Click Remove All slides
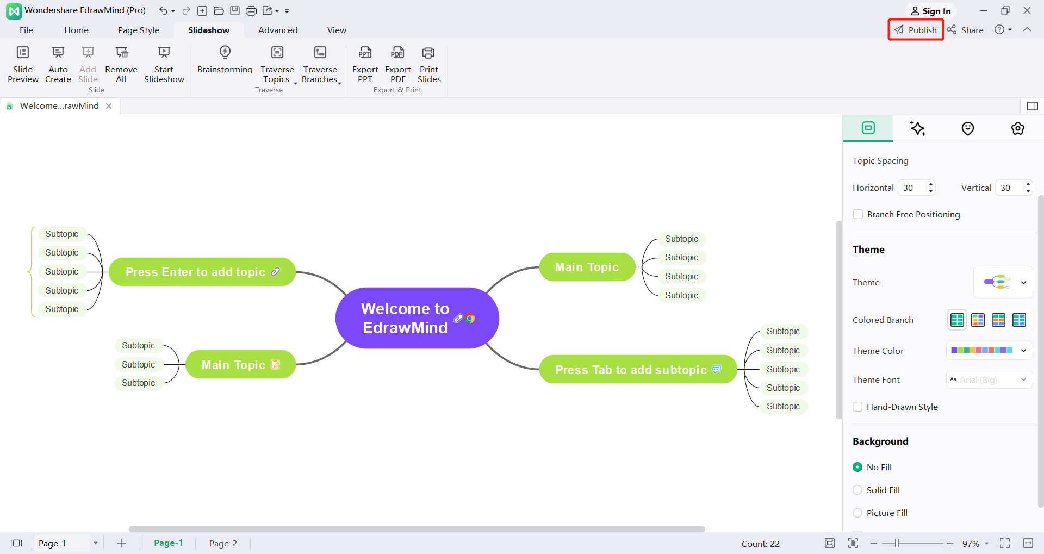This screenshot has height=554, width=1044. (121, 64)
